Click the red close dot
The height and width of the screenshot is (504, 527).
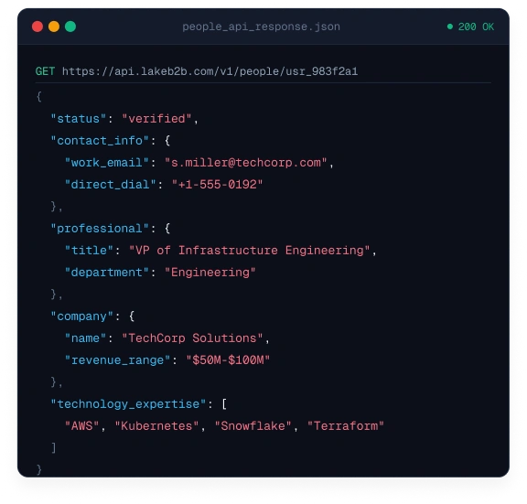coord(38,27)
